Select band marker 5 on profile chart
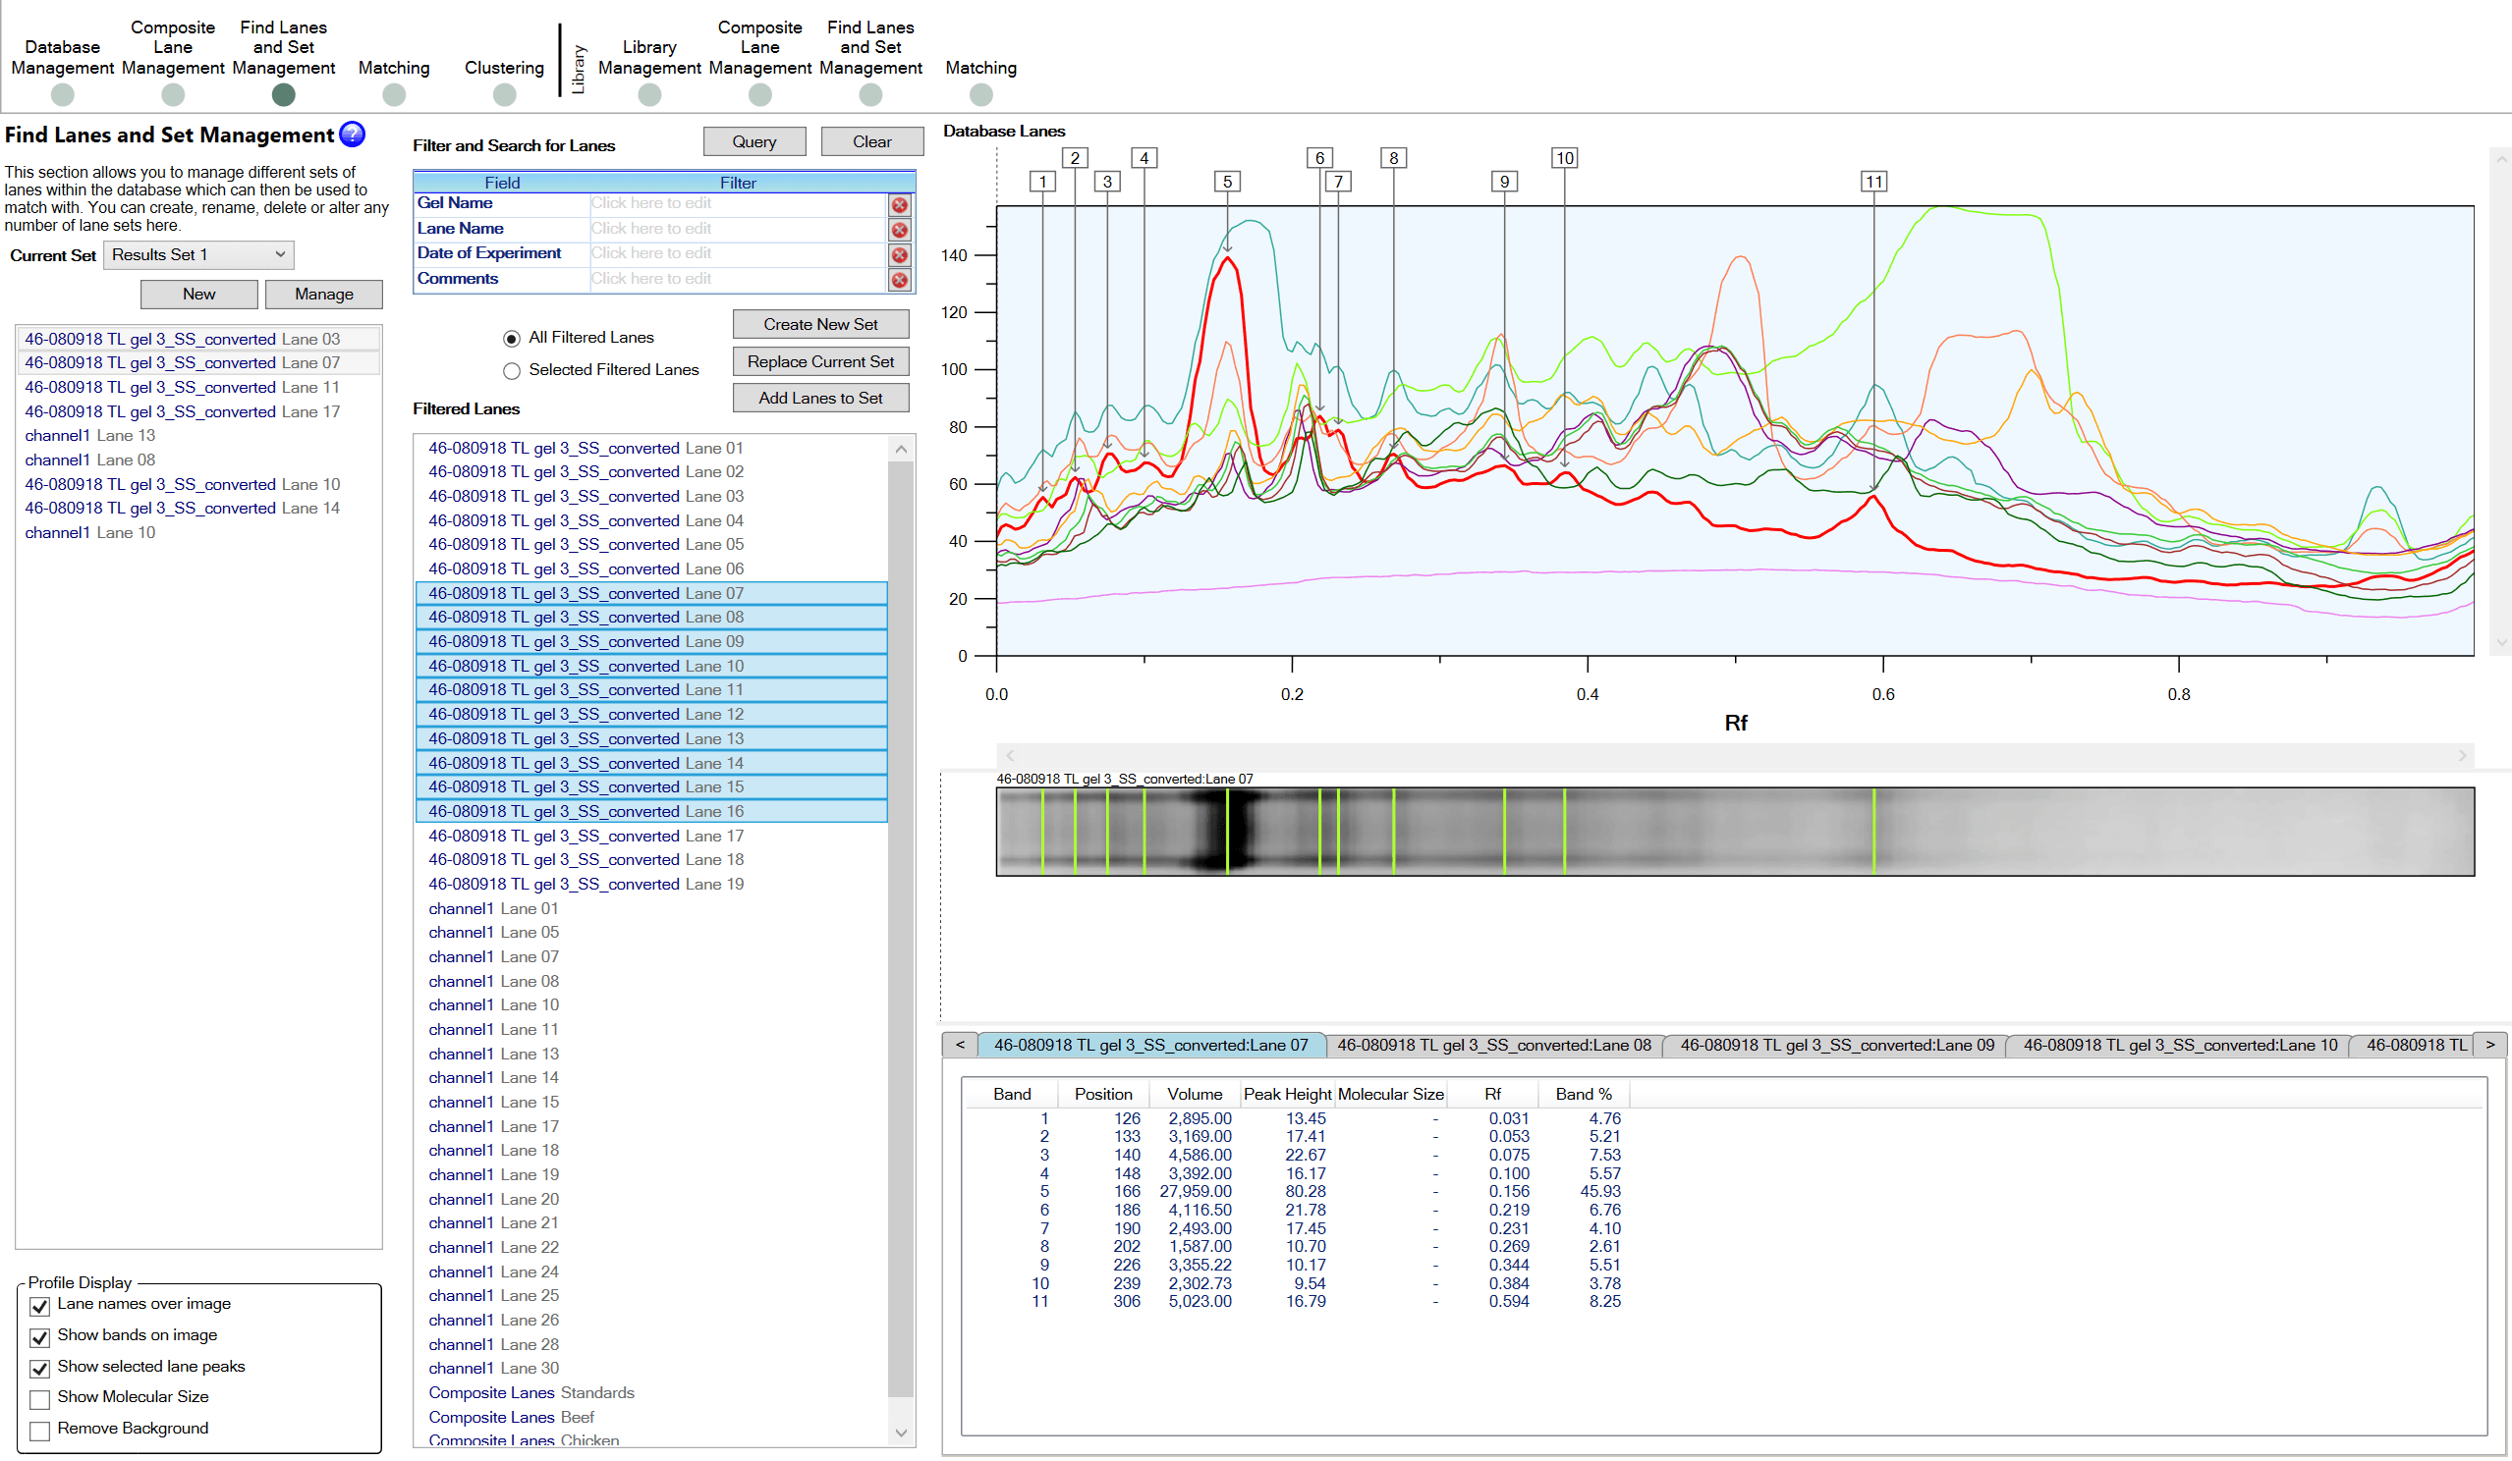Viewport: 2512px width, 1461px height. pyautogui.click(x=1227, y=182)
